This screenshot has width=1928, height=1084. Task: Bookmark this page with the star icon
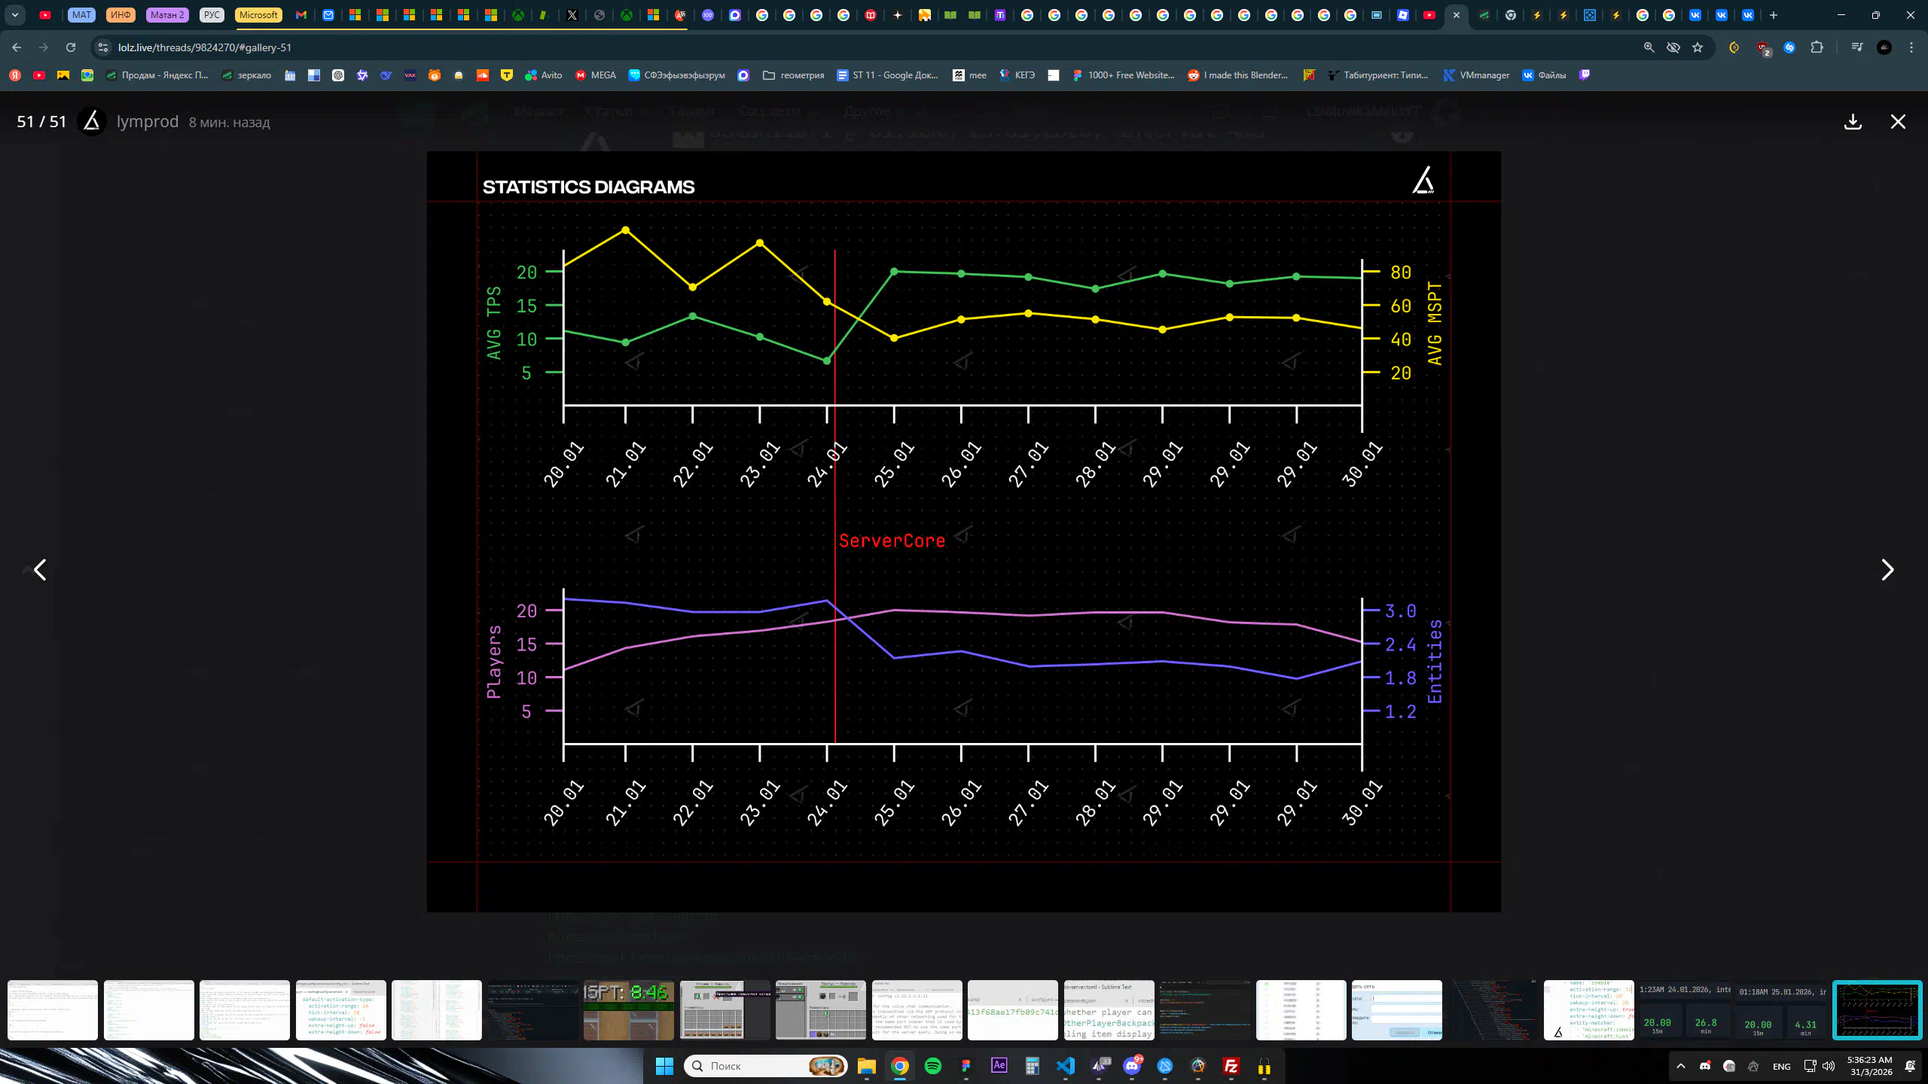click(1698, 47)
